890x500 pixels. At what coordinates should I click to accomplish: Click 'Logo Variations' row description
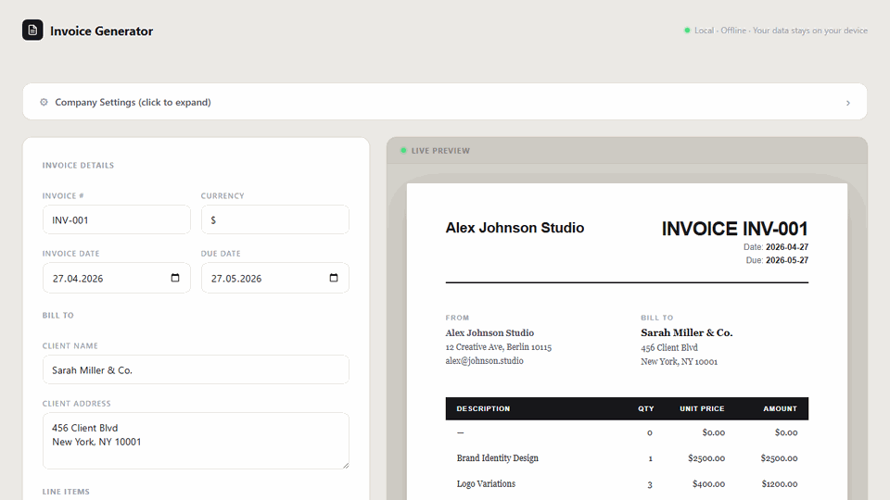(486, 483)
